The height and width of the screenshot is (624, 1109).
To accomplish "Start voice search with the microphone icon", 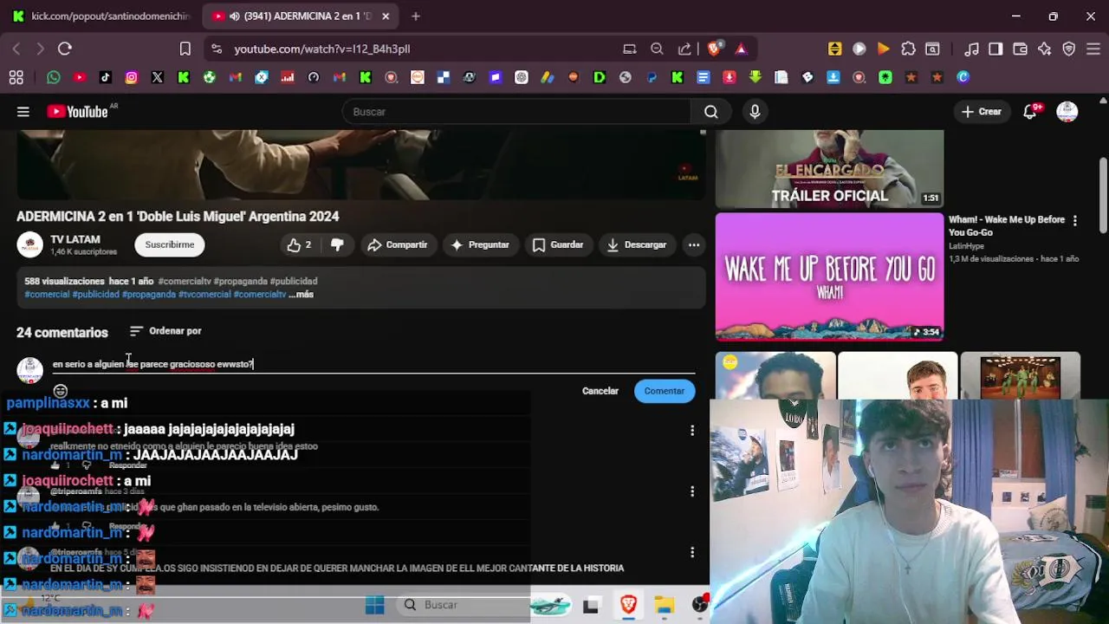I will (755, 112).
